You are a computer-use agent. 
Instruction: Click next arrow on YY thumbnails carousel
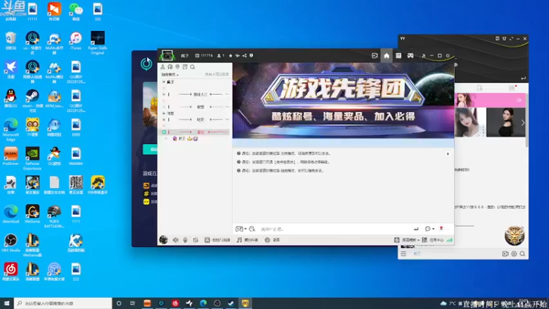(x=523, y=123)
